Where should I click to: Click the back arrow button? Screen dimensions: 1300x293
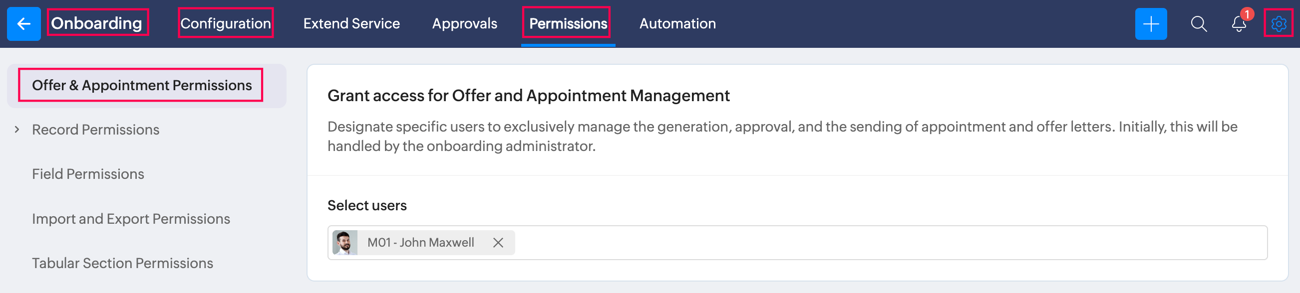click(x=24, y=23)
